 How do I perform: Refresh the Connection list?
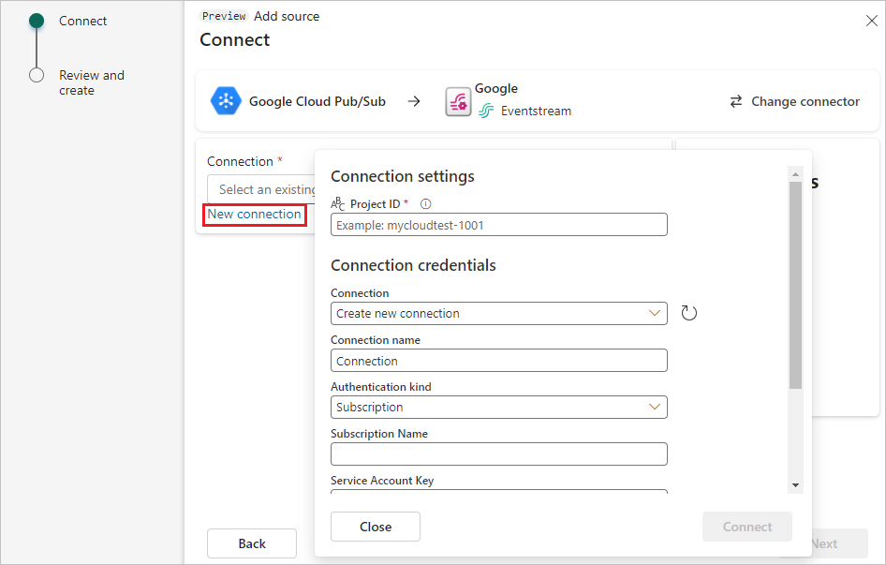(x=689, y=312)
